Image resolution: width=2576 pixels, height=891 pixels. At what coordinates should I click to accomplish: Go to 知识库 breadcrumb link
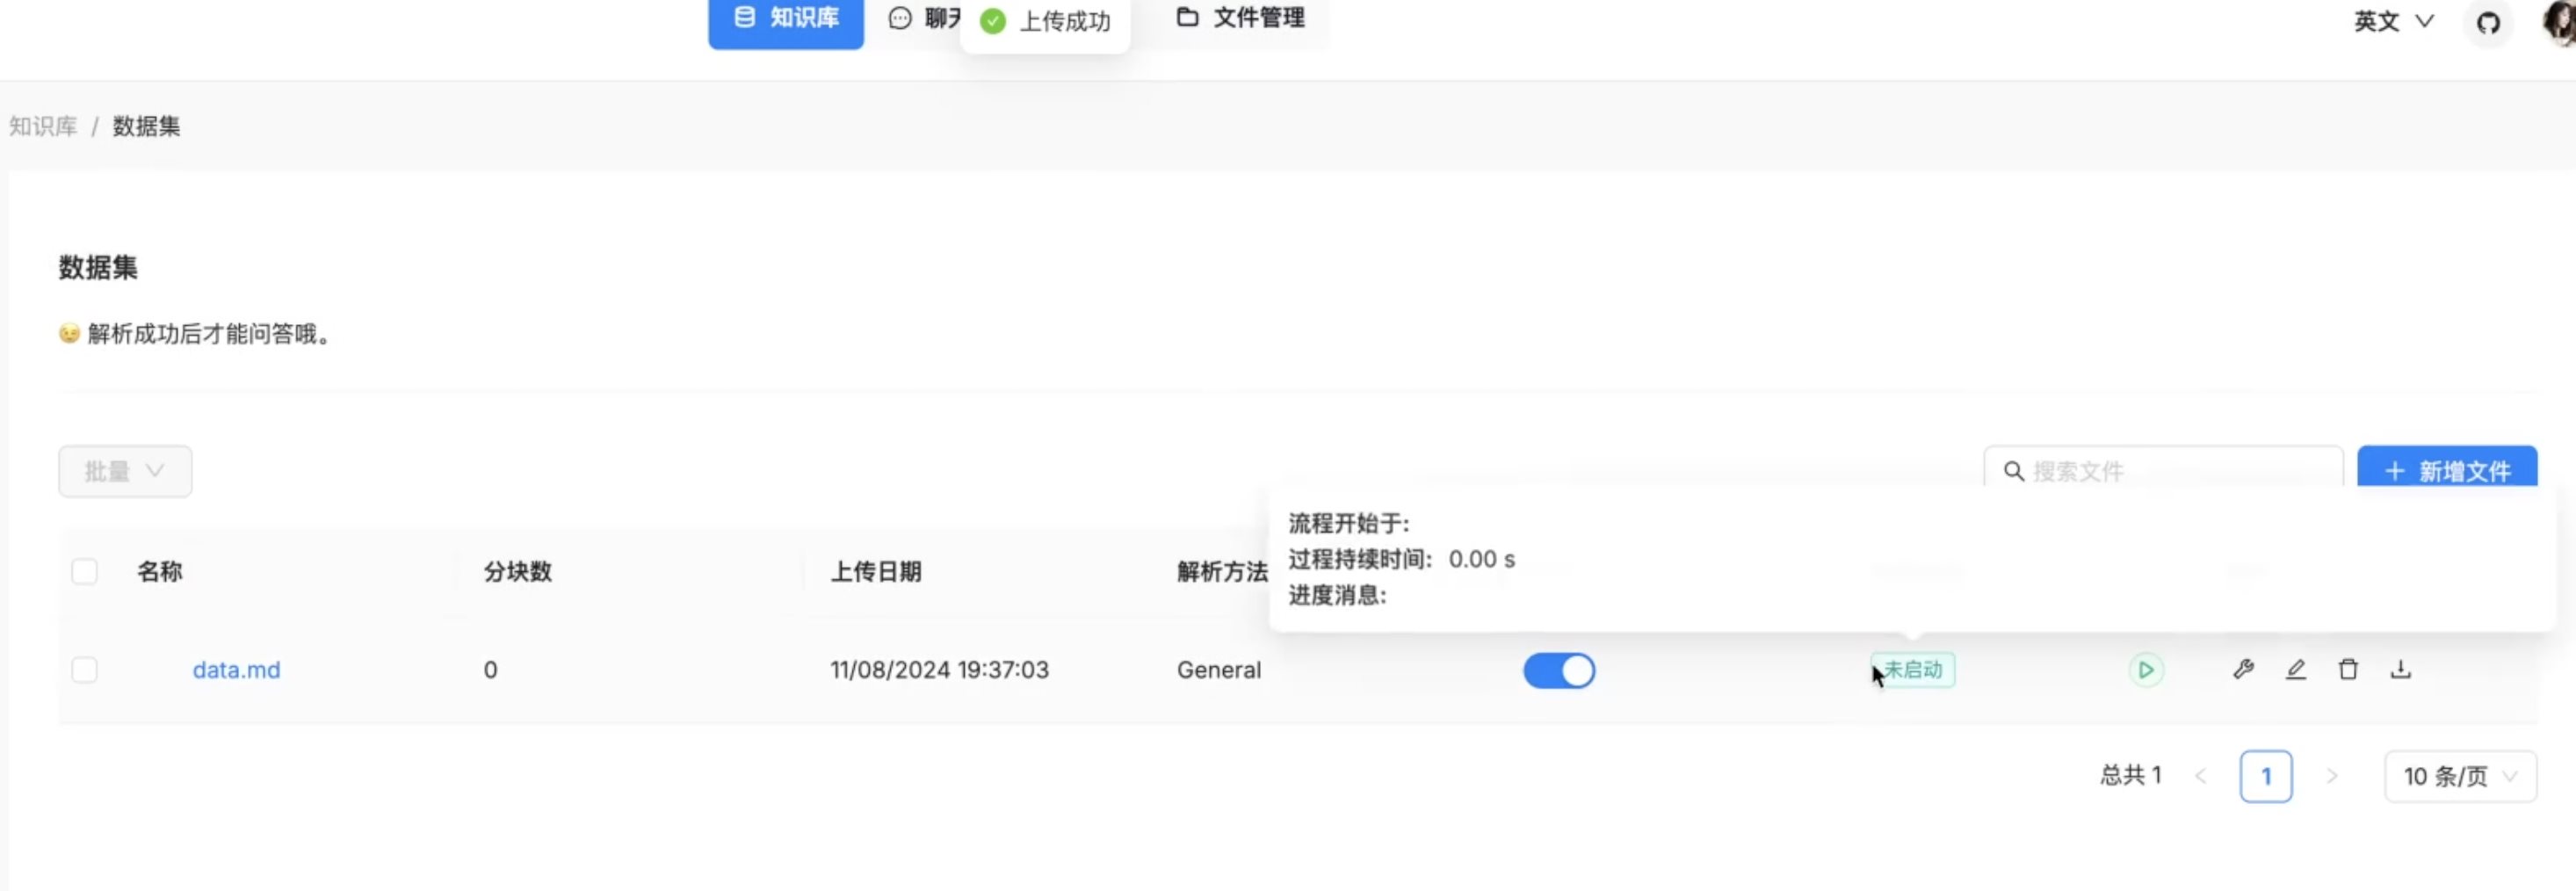tap(43, 126)
